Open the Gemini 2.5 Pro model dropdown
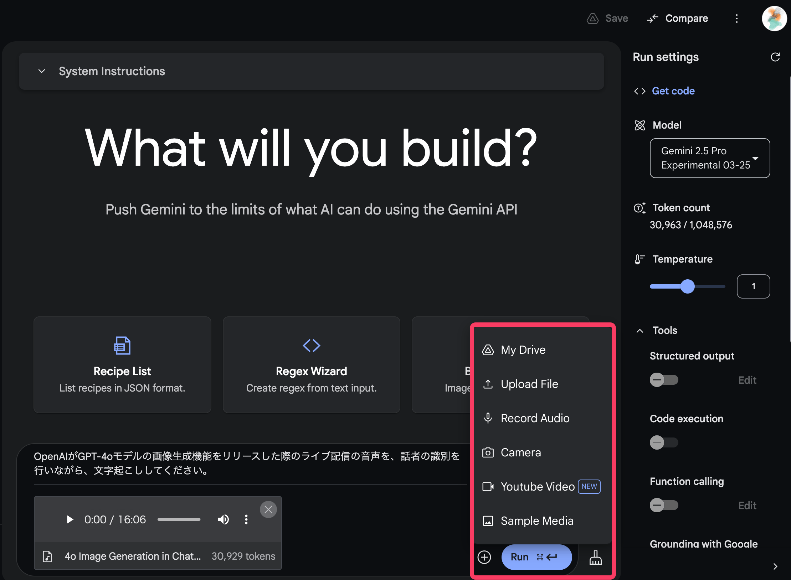Image resolution: width=791 pixels, height=580 pixels. point(709,158)
